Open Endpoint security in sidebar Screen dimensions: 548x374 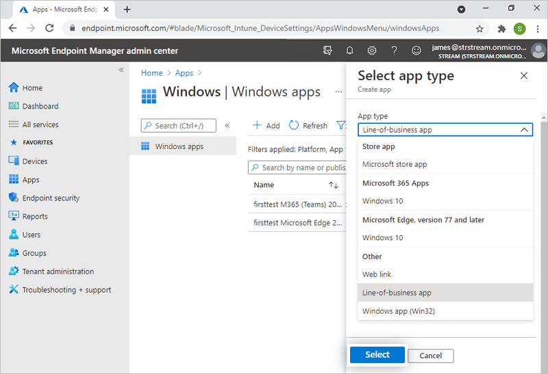[51, 198]
